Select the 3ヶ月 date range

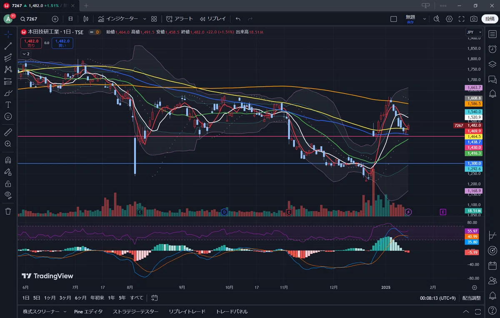[65, 298]
